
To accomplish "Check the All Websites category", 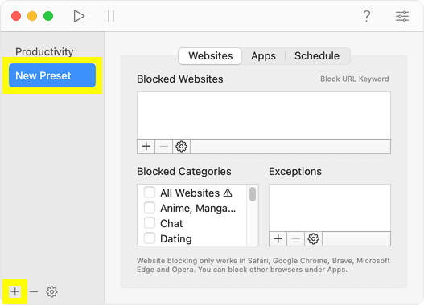I will click(150, 193).
